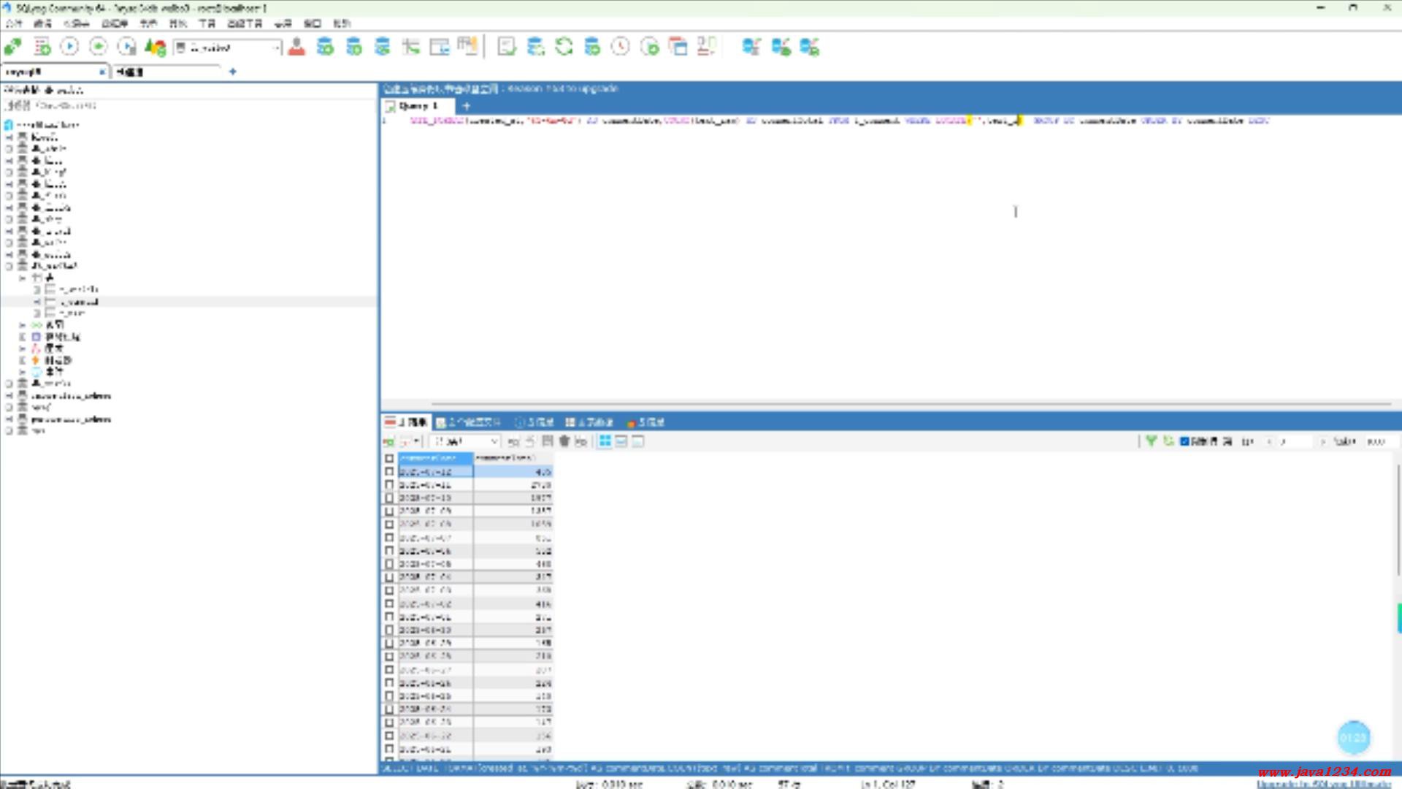Select the grid view icon in results
This screenshot has width=1402, height=789.
click(x=605, y=441)
